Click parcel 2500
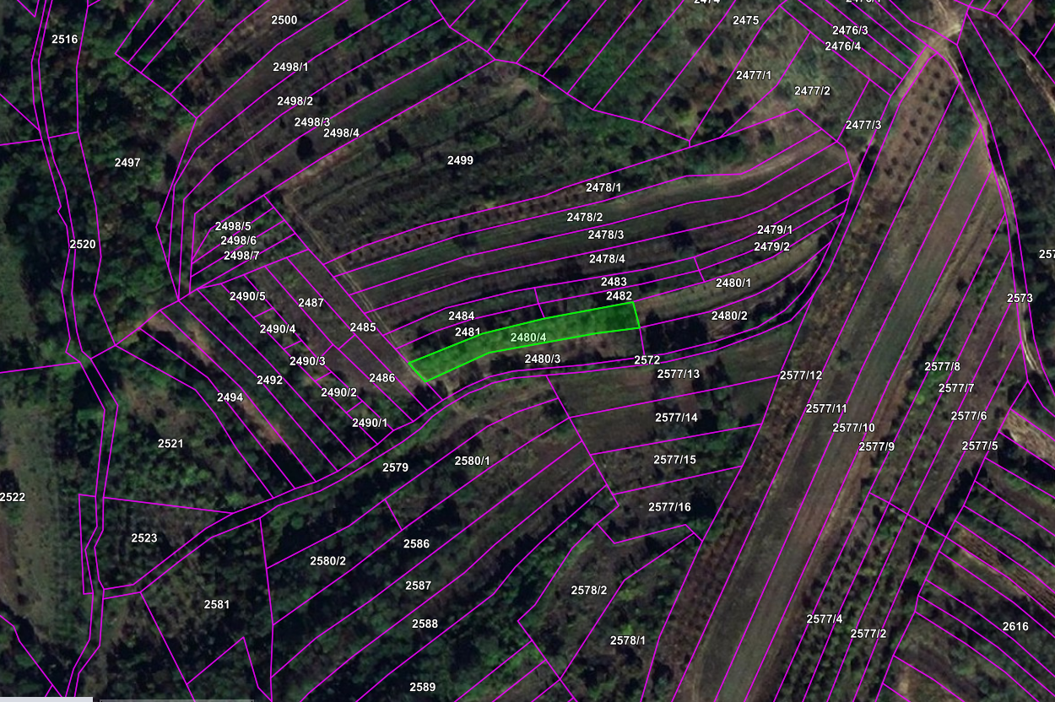Screen dimensions: 1055x702 point(284,19)
